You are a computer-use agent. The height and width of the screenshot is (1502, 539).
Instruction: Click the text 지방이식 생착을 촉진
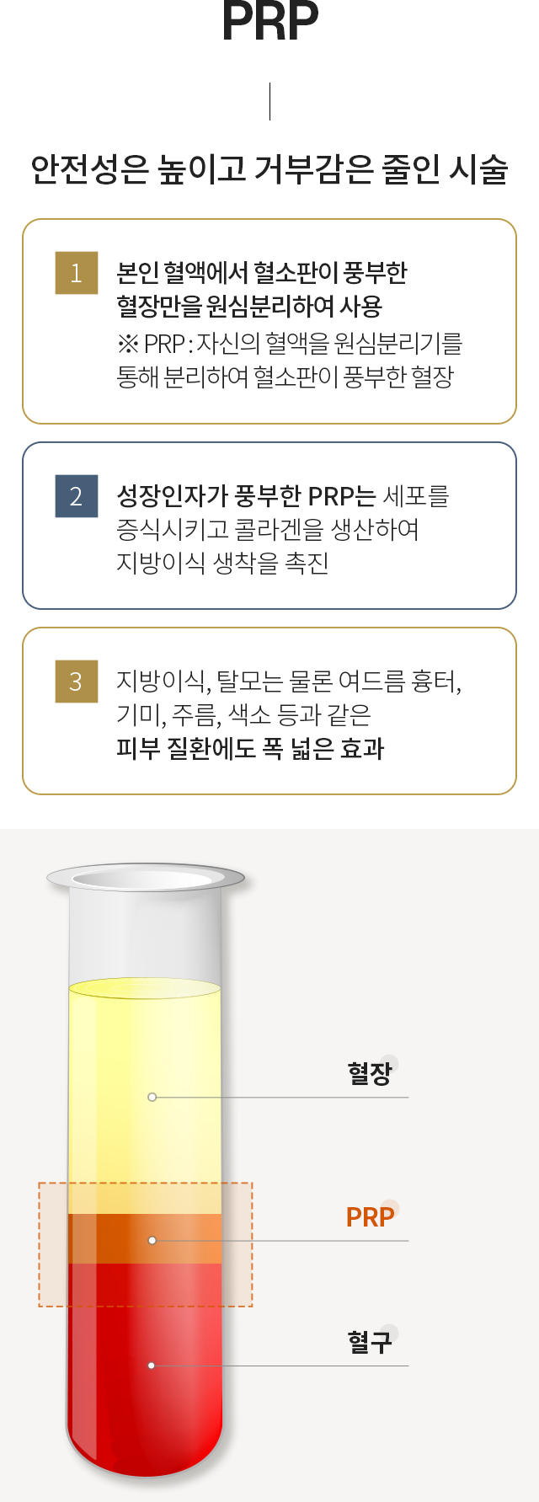click(222, 563)
